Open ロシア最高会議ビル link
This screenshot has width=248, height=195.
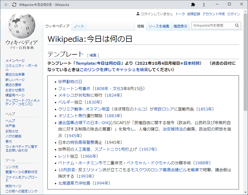click(169, 170)
